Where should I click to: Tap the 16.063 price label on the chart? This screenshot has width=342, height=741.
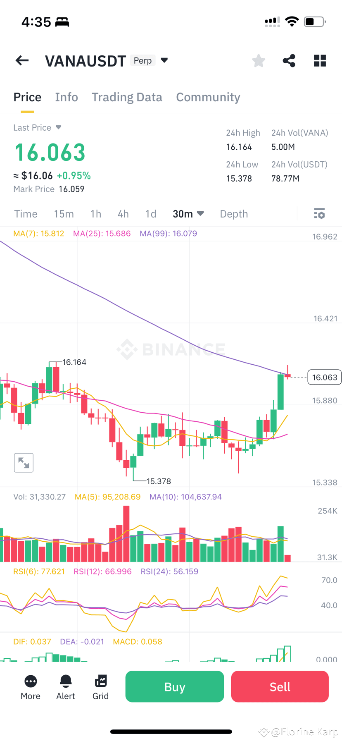324,377
